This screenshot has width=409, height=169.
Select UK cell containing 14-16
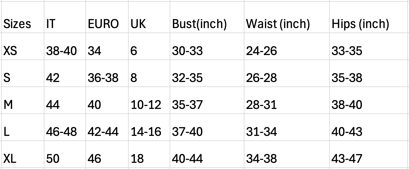[x=149, y=127]
